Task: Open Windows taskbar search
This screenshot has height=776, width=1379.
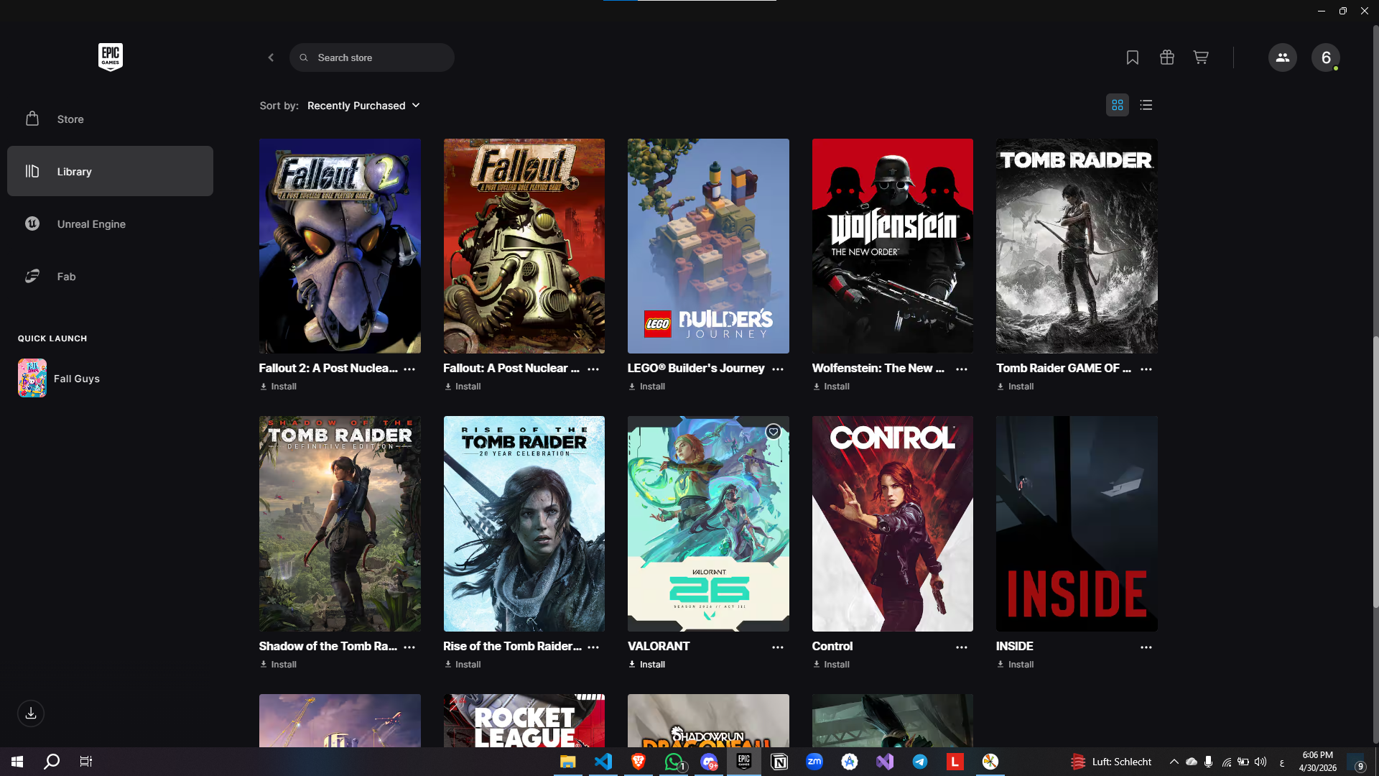Action: [x=52, y=762]
